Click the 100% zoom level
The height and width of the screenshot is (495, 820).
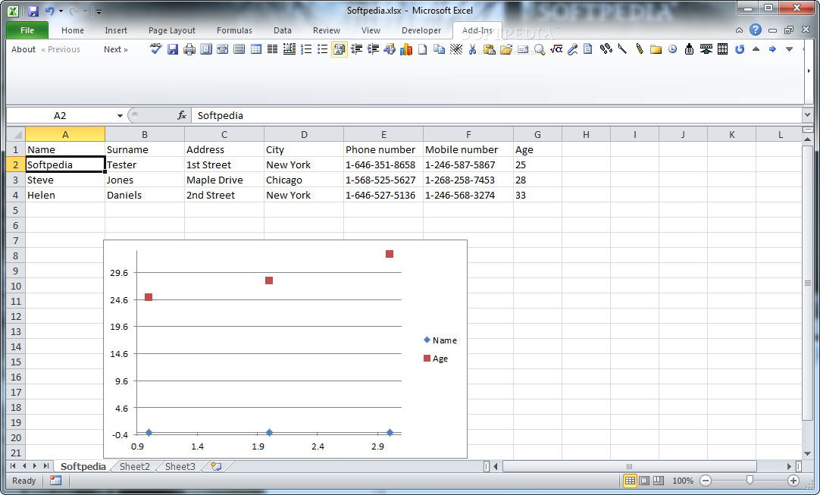[683, 481]
